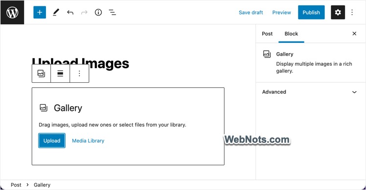Image resolution: width=366 pixels, height=190 pixels.
Task: Open the Preview option
Action: (281, 13)
